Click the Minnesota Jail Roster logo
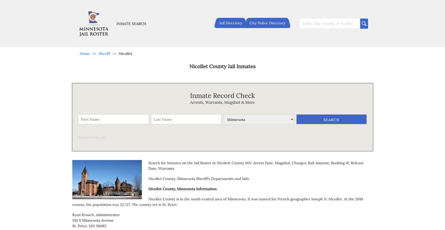445x230 pixels. 94,24
